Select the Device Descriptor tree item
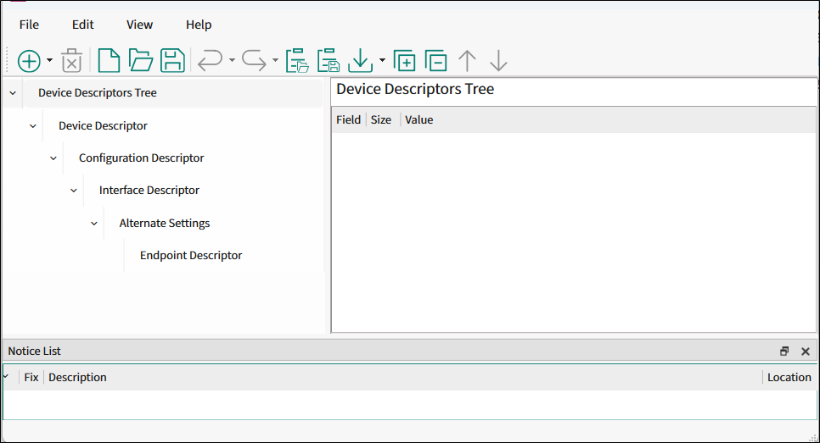820x443 pixels. coord(103,125)
